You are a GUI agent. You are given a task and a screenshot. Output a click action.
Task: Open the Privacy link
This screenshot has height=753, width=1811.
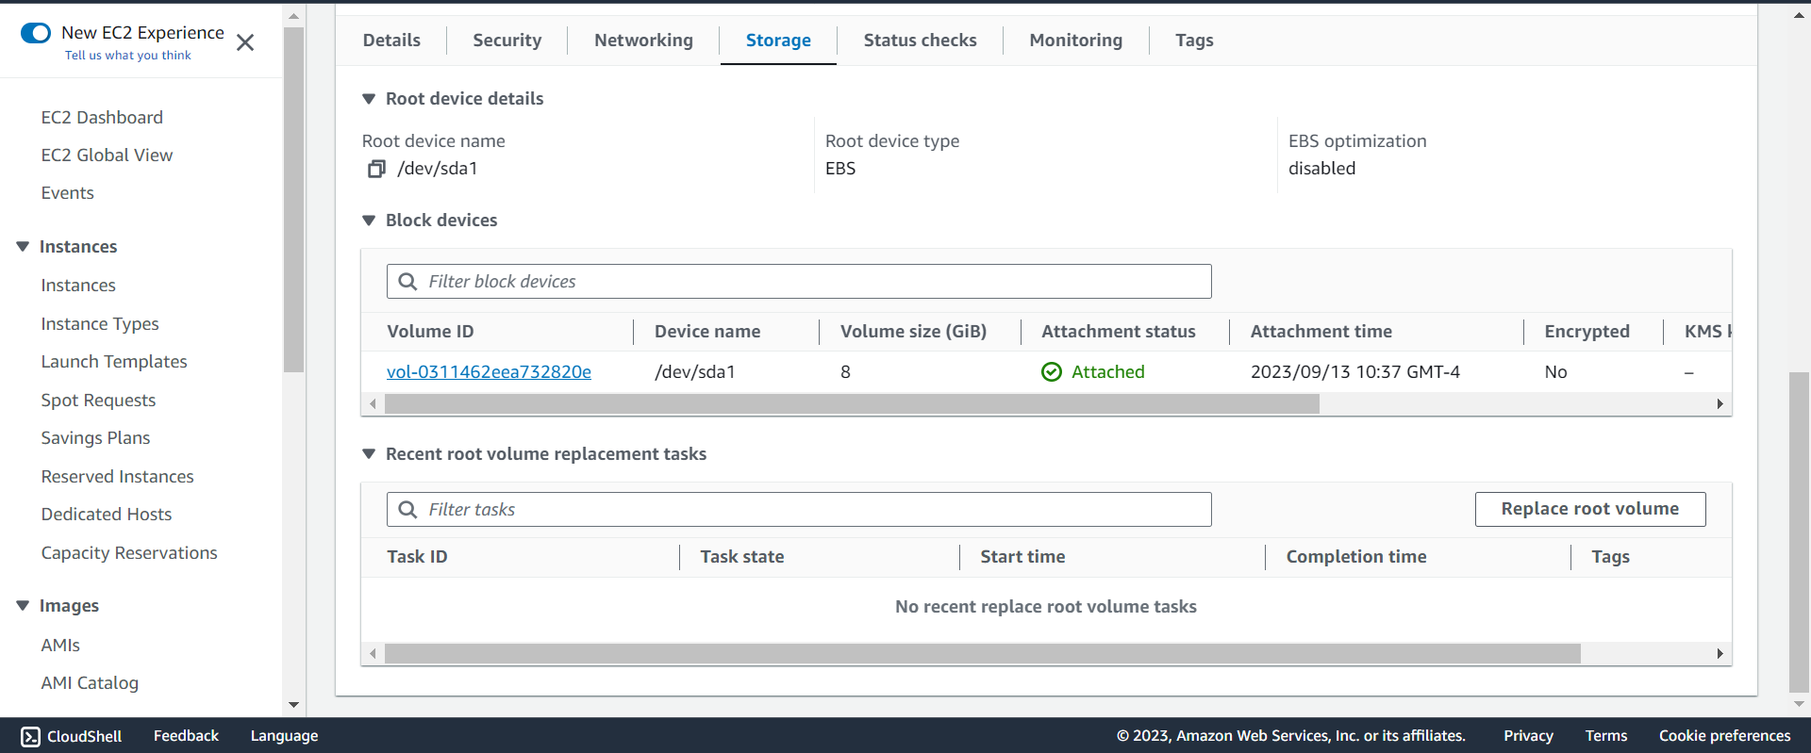click(1528, 736)
